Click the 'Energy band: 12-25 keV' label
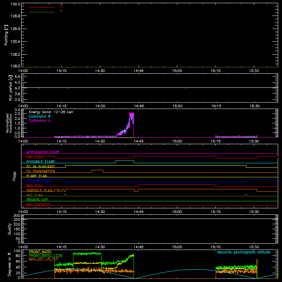Screen dimensions: 282x282 click(x=51, y=112)
